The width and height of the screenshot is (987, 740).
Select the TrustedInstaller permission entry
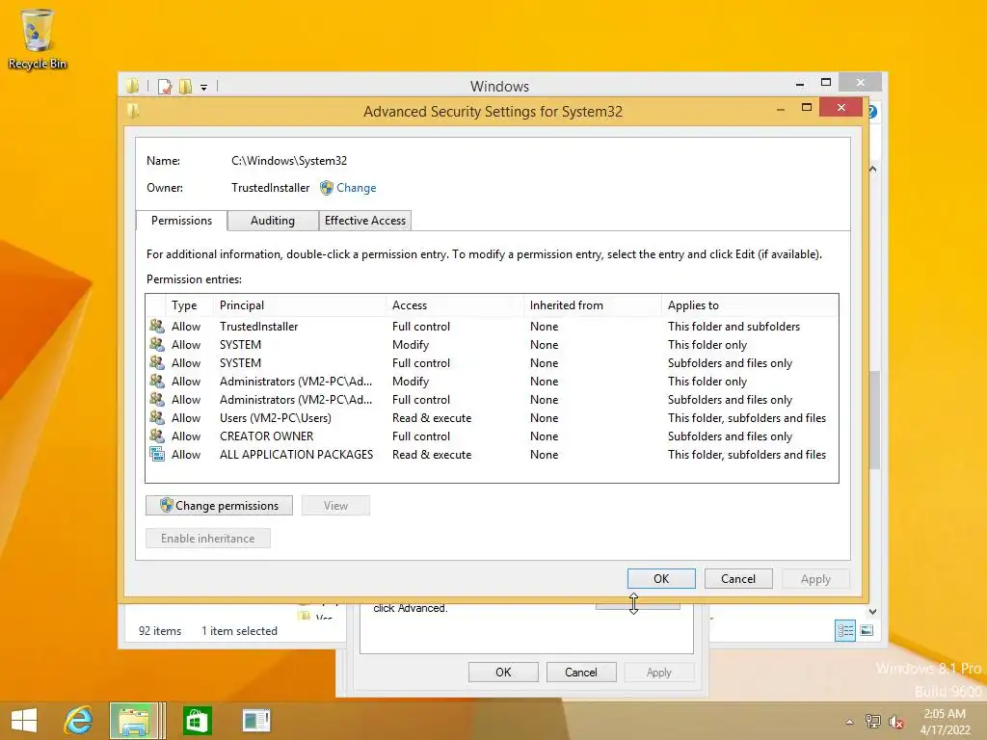click(492, 327)
